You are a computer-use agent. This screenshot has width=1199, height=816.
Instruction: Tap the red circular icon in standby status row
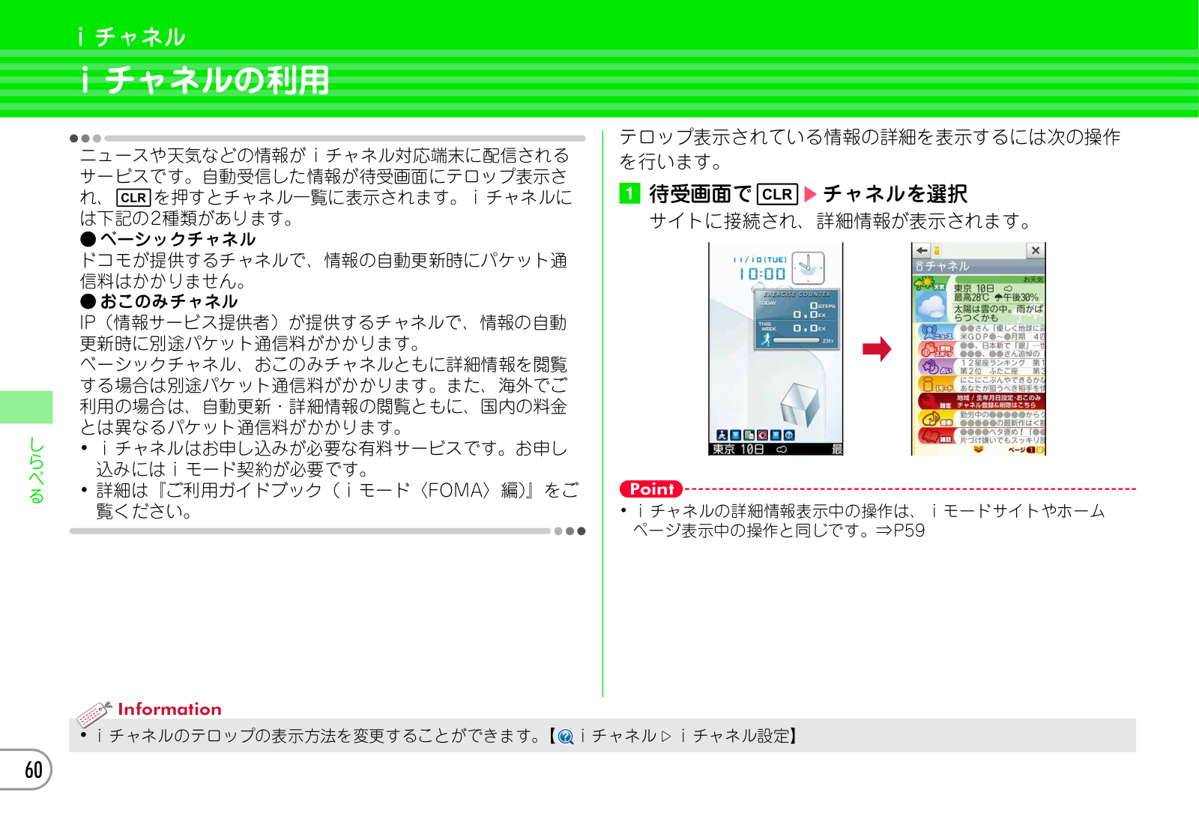(762, 435)
